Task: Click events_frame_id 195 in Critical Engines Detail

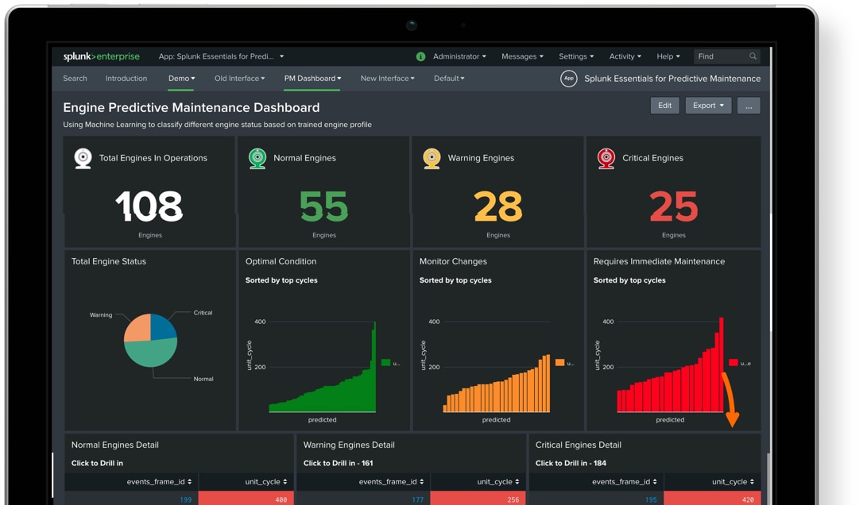Action: (651, 499)
